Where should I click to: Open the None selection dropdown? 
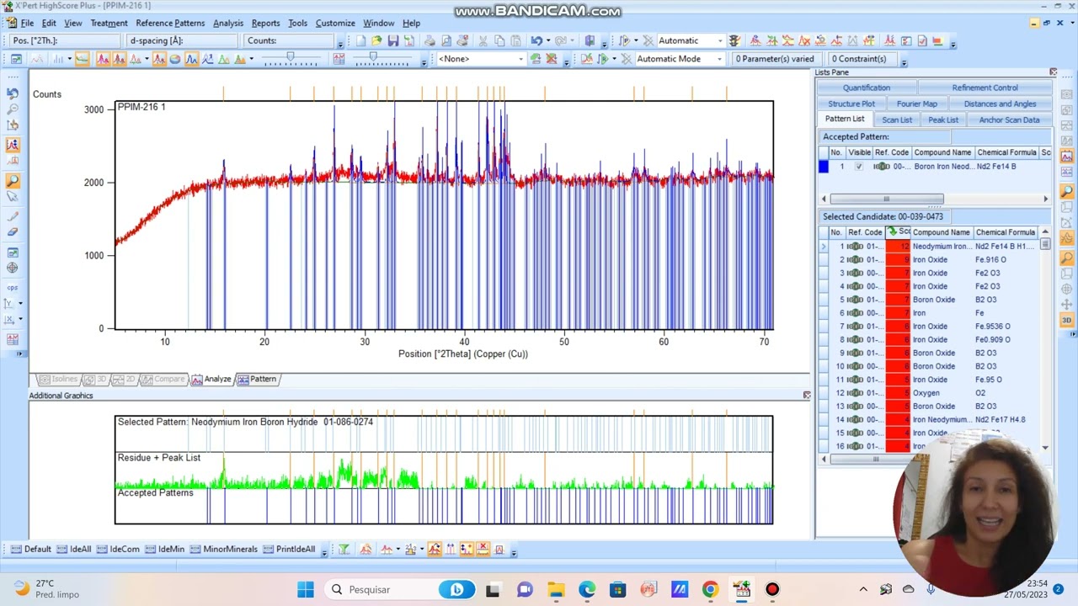point(521,59)
